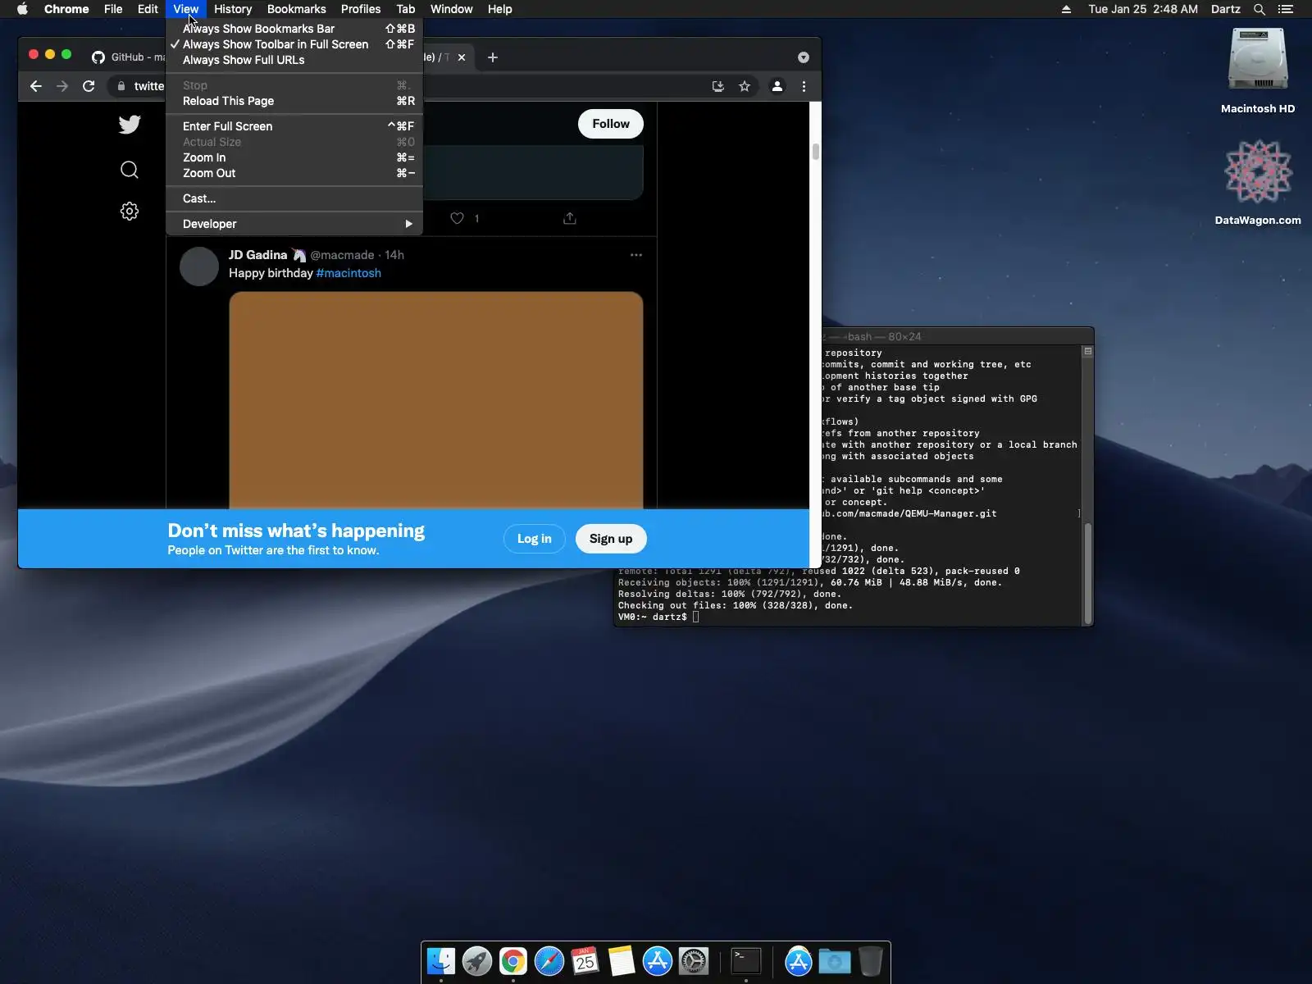
Task: Launch Launchpad from the Dock
Action: 477,961
